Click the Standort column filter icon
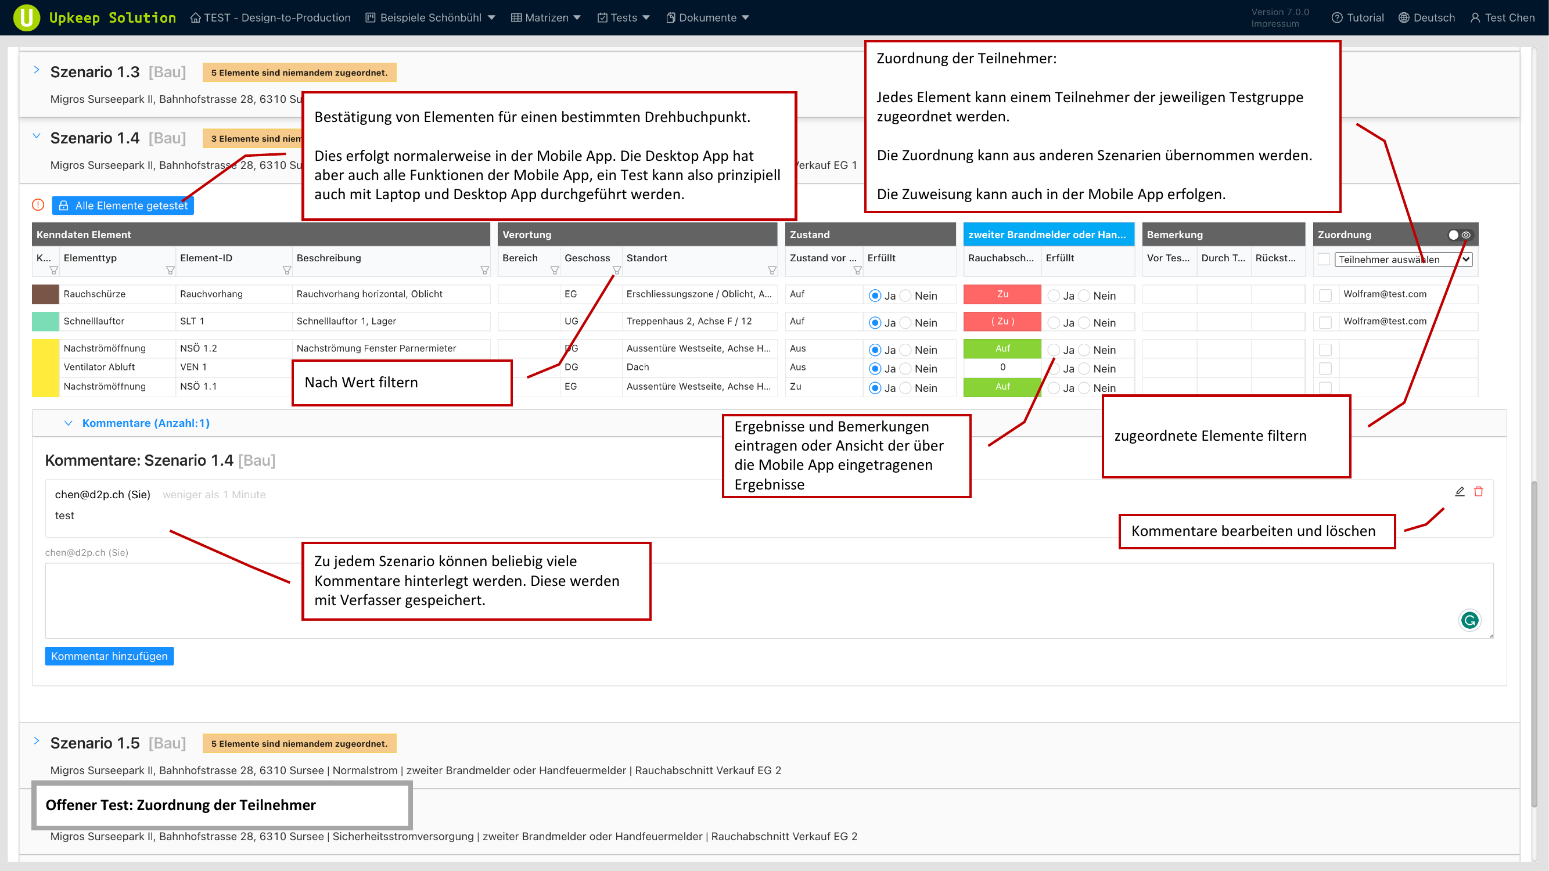 pos(772,271)
